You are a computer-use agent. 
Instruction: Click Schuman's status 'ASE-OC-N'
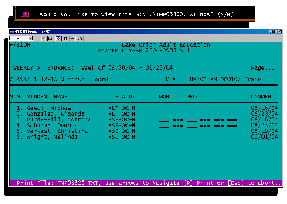click(122, 126)
